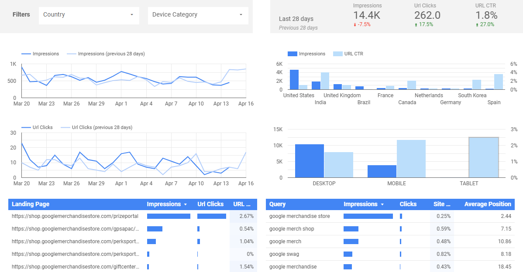Select the Landing Page column header

coord(30,204)
